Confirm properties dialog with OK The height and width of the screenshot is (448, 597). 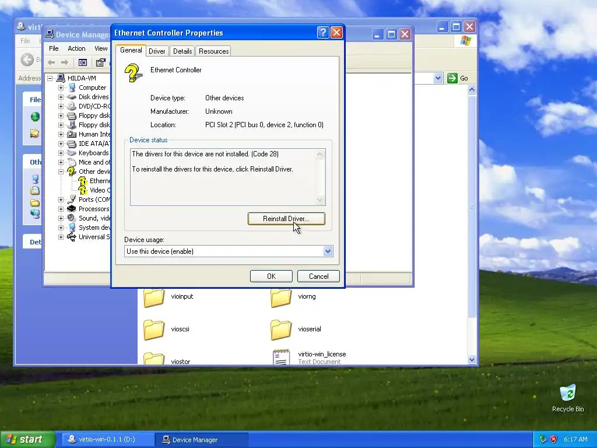(271, 276)
